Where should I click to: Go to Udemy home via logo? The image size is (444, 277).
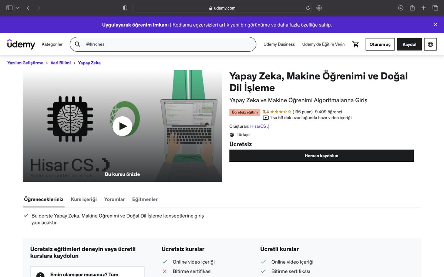coord(21,44)
